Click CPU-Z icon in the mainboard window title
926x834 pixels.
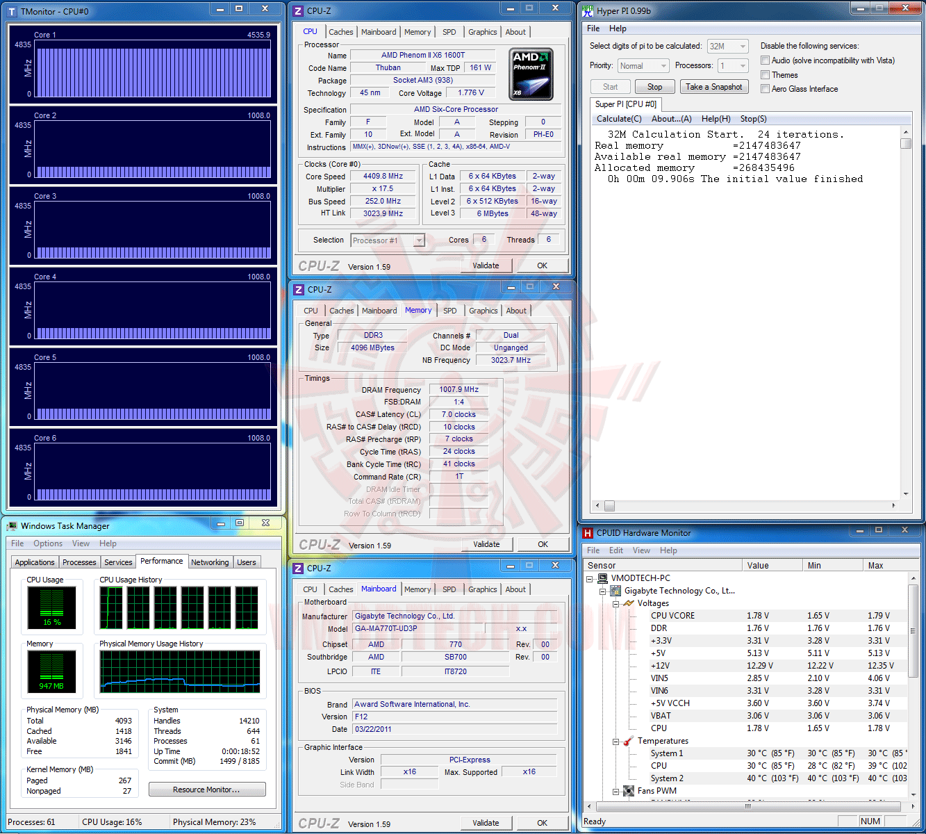click(x=298, y=569)
